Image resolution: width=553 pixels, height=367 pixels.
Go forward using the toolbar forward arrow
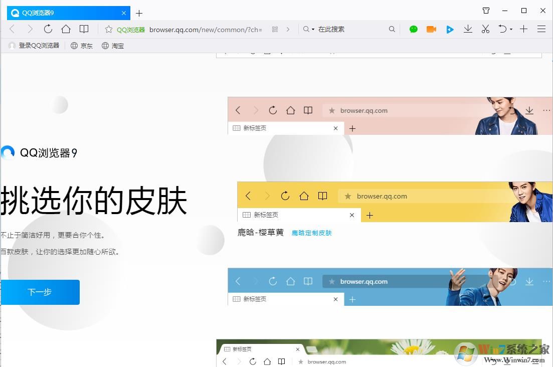pos(30,29)
